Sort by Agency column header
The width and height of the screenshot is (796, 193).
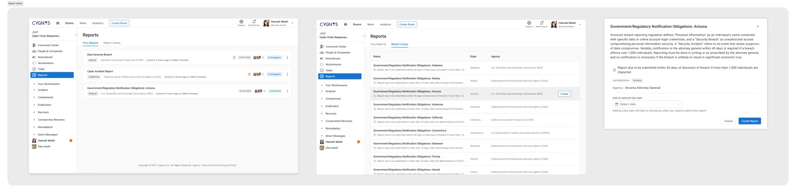496,57
